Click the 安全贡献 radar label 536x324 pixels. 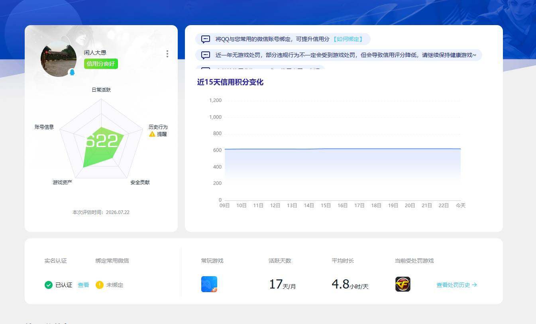pos(140,183)
